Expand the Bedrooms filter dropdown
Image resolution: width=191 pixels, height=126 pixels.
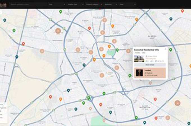click(x=110, y=4)
